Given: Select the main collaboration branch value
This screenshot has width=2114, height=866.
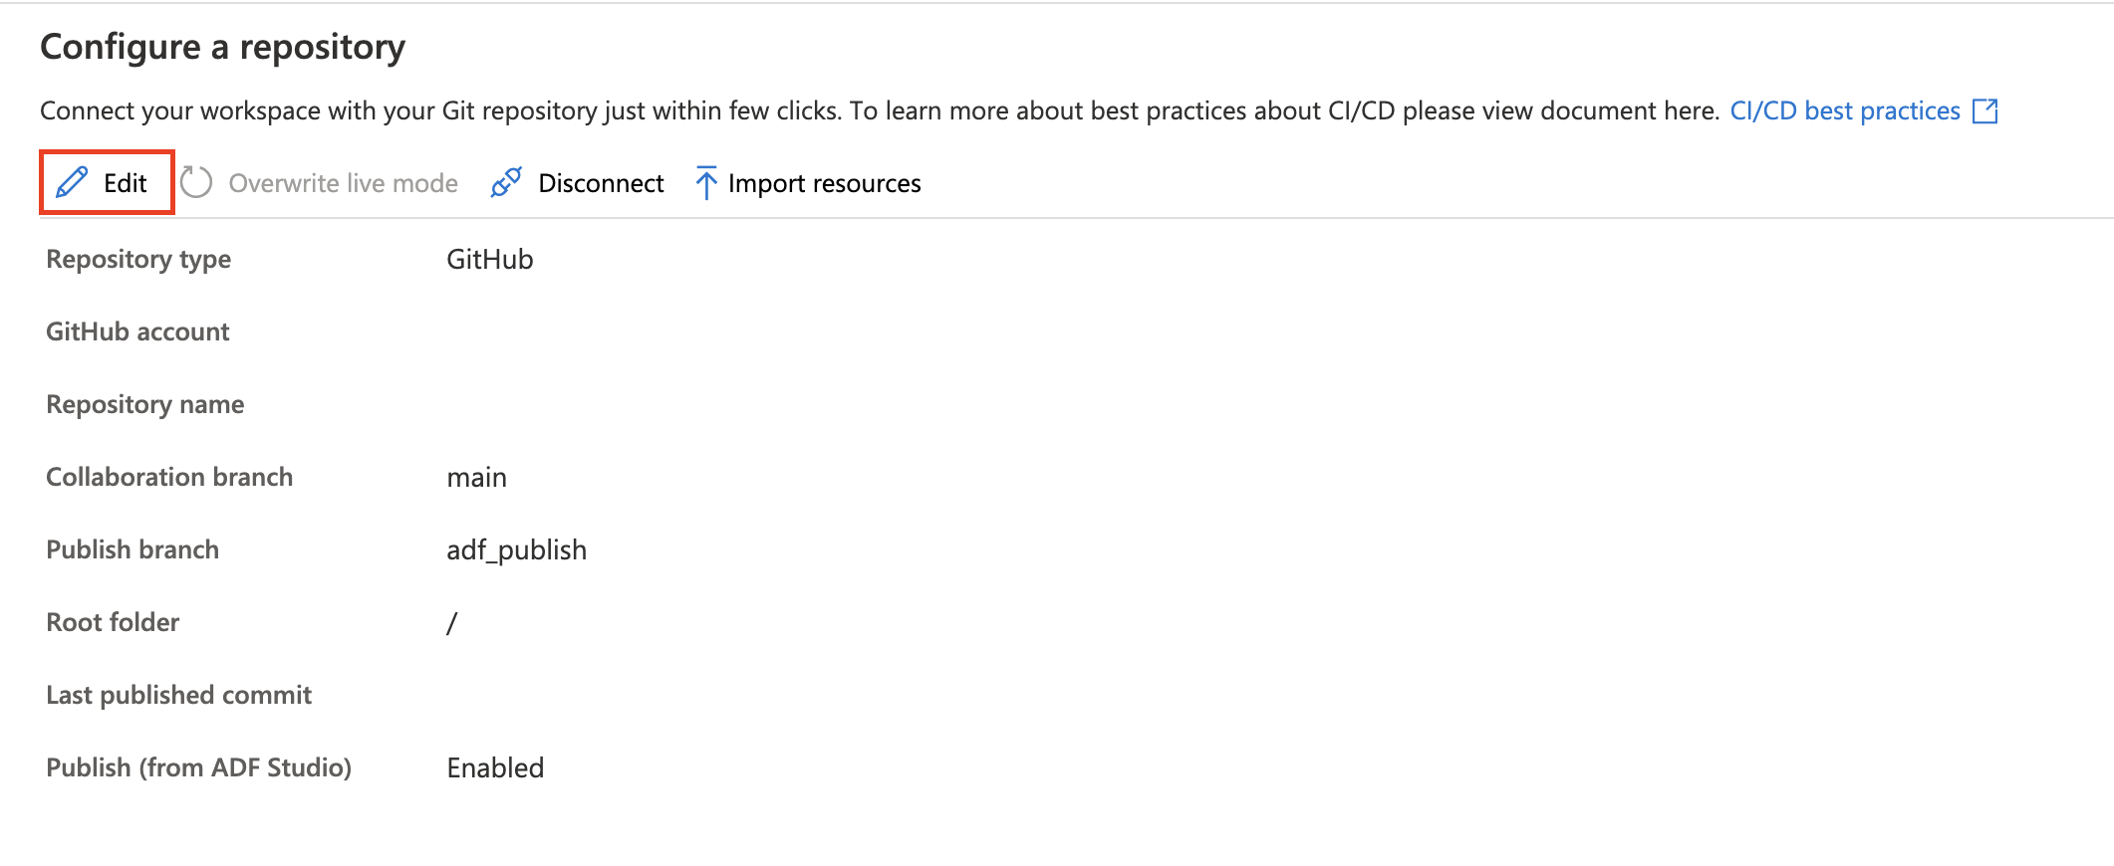Looking at the screenshot, I should (x=477, y=477).
